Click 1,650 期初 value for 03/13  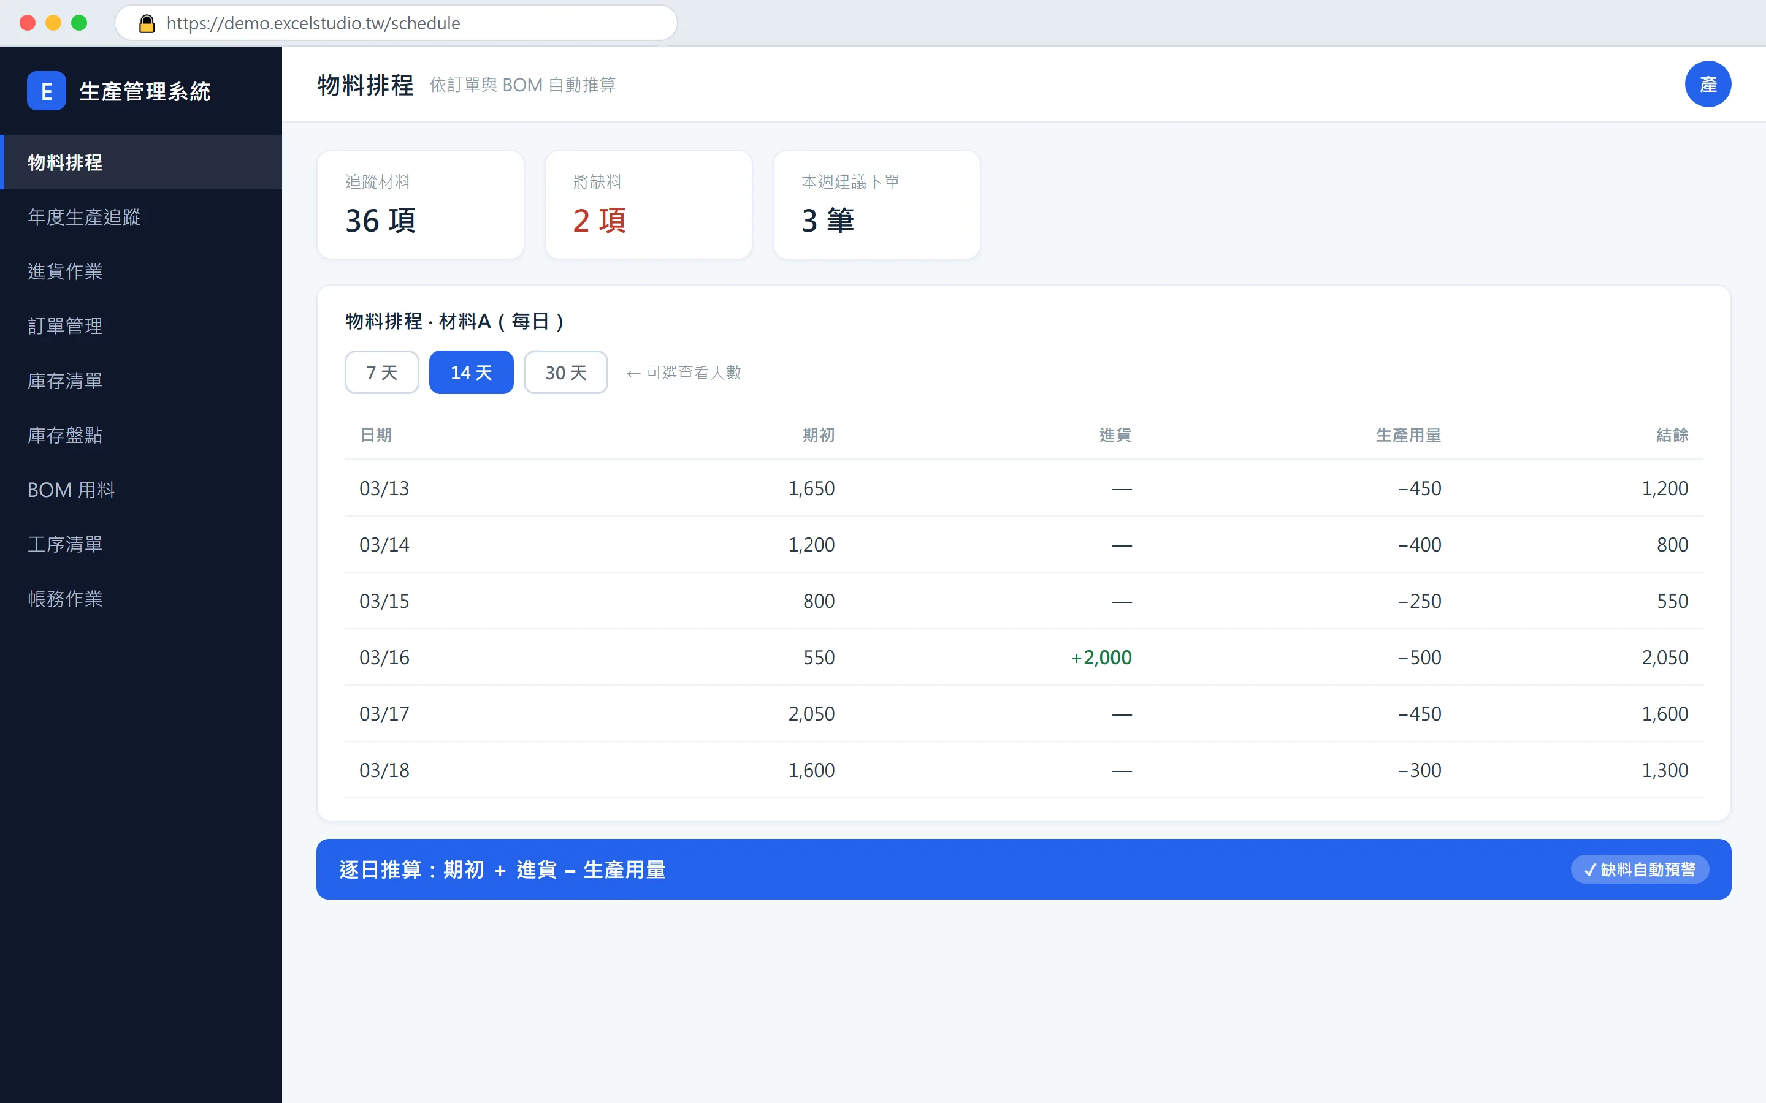click(811, 488)
